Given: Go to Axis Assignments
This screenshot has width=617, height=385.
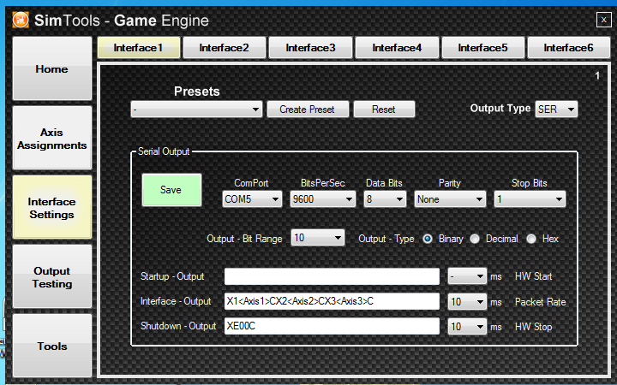Looking at the screenshot, I should pos(52,139).
